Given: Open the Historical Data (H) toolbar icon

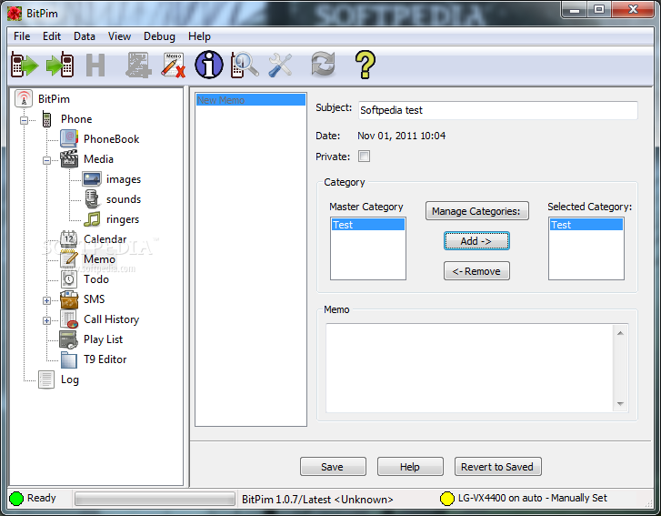Looking at the screenshot, I should click(95, 65).
